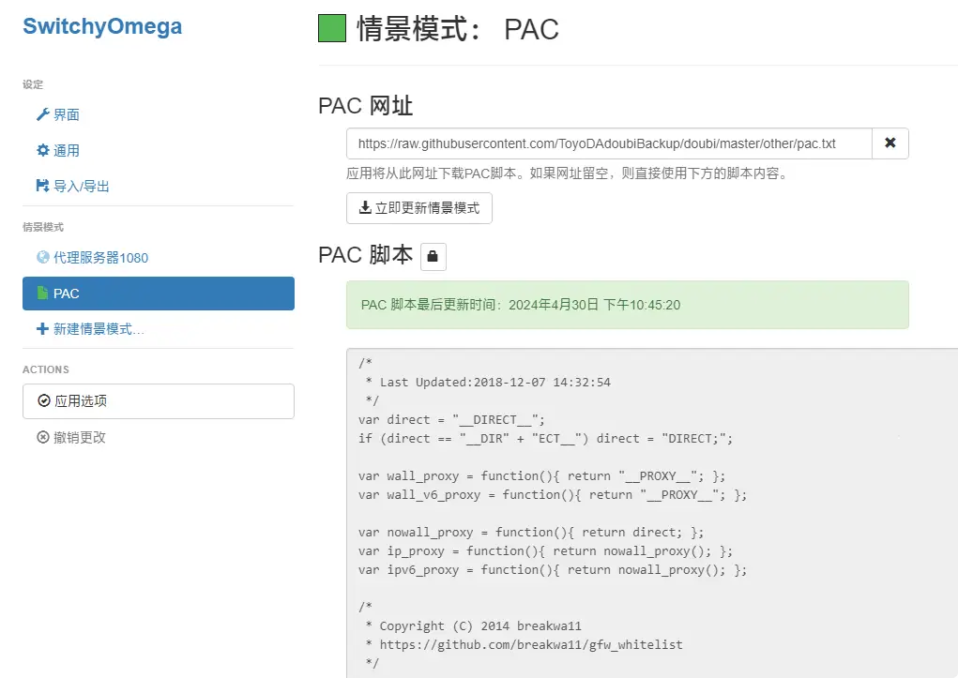Click the download icon in 立即更新情景模式
This screenshot has width=958, height=678.
point(365,208)
